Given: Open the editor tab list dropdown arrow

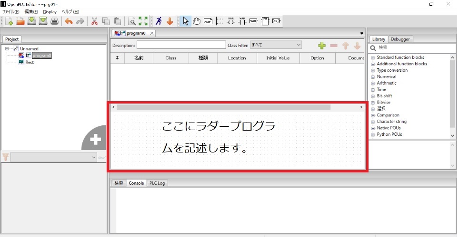Looking at the screenshot, I should click(x=361, y=34).
